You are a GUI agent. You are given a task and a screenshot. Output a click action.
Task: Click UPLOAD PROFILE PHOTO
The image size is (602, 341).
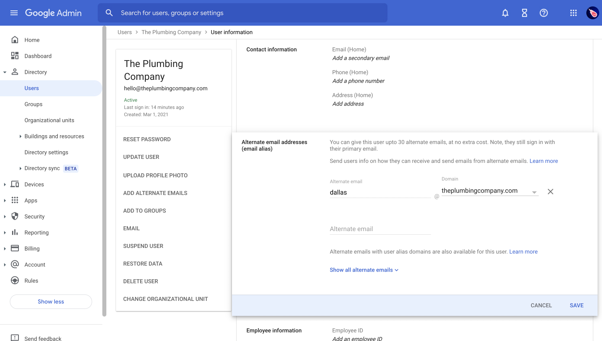coord(155,175)
